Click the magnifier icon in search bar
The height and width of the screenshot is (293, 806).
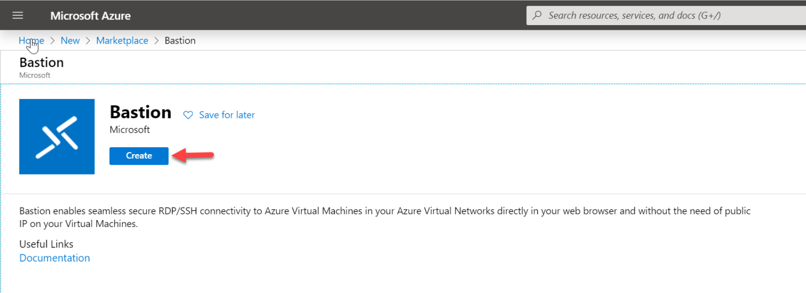pos(537,15)
